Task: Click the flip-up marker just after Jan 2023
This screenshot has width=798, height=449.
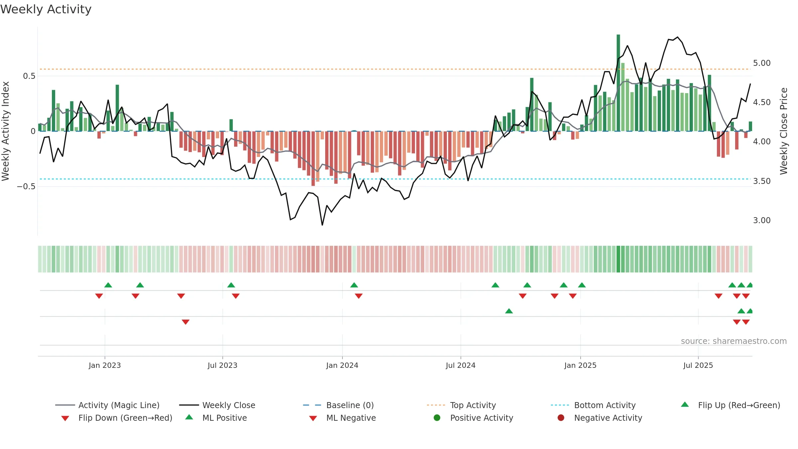Action: [108, 285]
